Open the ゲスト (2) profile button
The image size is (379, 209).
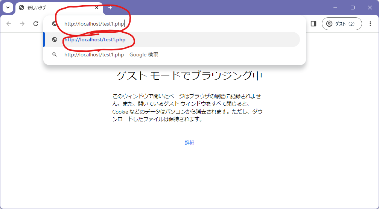pyautogui.click(x=341, y=24)
